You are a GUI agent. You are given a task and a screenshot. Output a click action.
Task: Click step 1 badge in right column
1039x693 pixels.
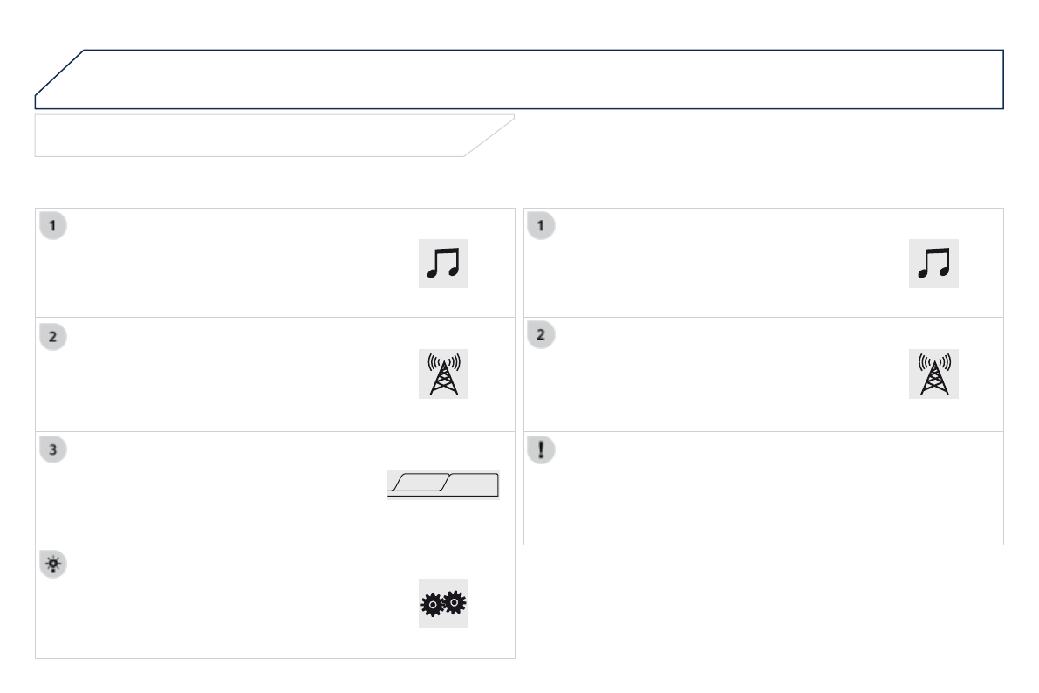point(543,225)
